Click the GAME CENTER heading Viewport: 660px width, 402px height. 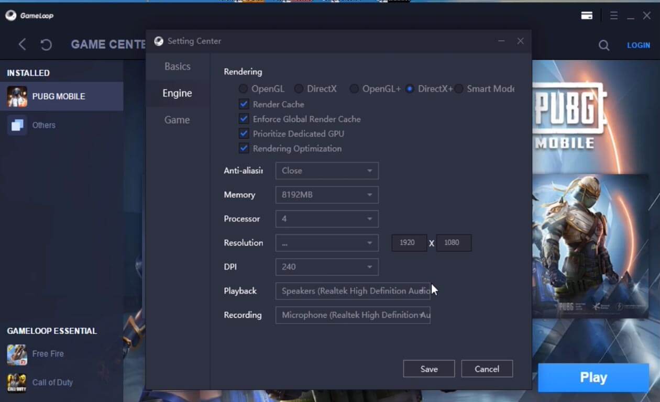(108, 44)
